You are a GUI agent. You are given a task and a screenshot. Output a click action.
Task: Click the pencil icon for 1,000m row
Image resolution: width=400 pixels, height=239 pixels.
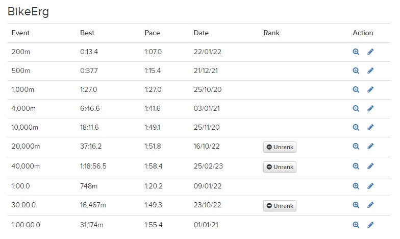[x=370, y=90]
